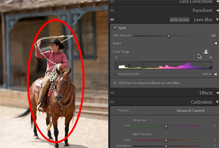The height and width of the screenshot is (148, 219).
Task: Activate the point/area focus target icon
Action: pyautogui.click(x=213, y=52)
